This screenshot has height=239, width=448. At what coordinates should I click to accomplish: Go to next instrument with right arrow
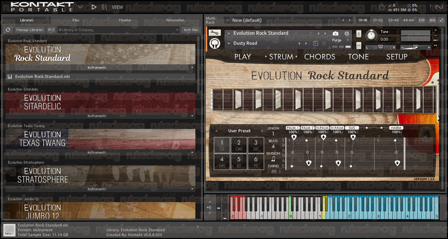(x=325, y=33)
